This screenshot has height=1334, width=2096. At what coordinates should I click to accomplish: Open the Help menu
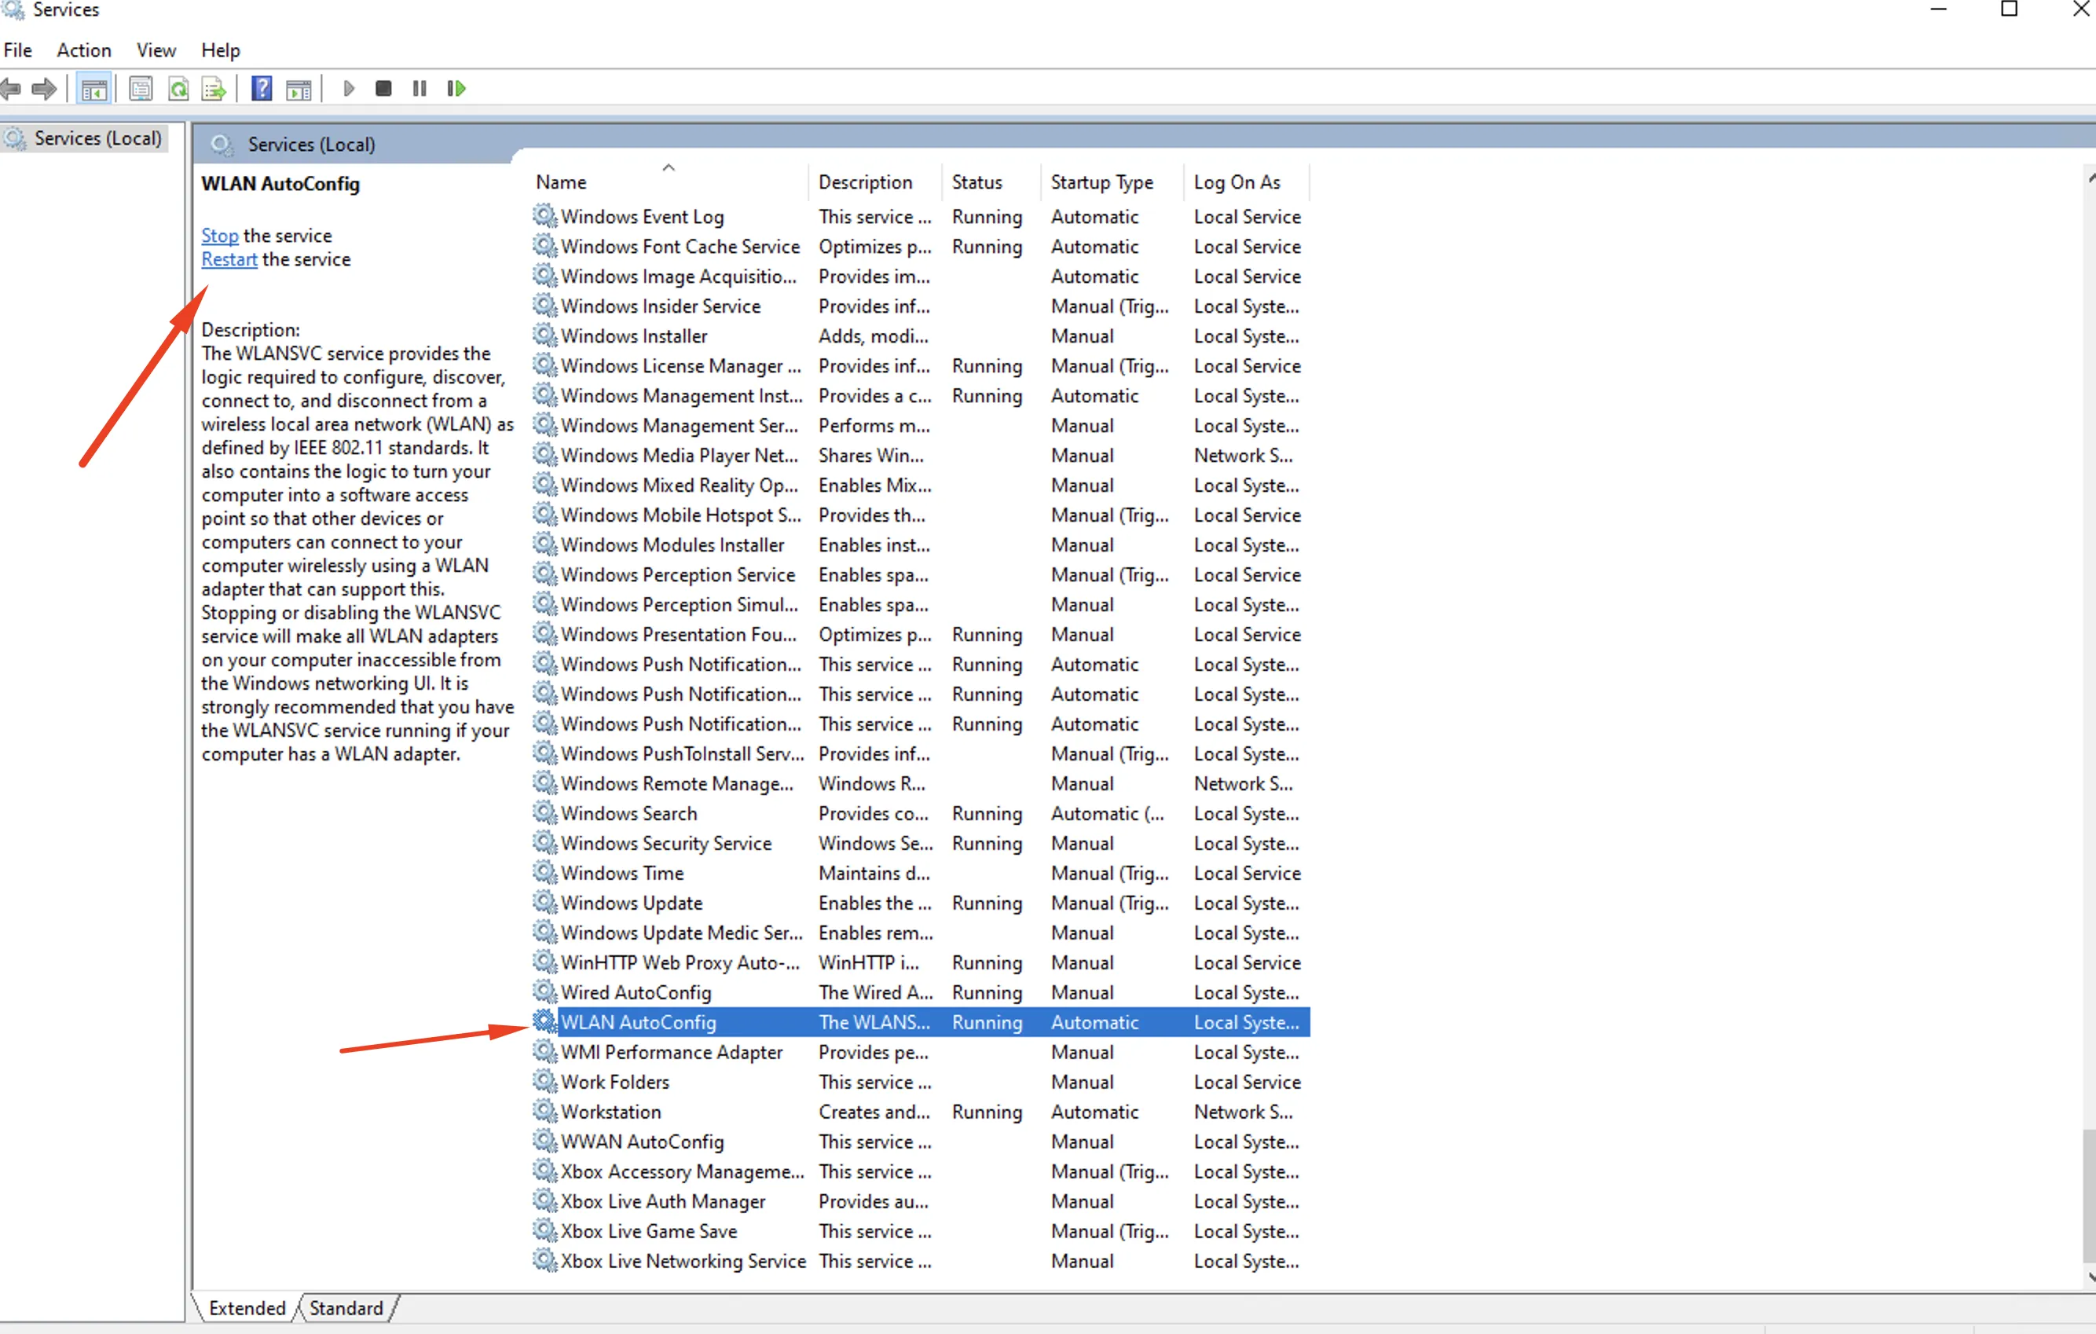(x=220, y=50)
